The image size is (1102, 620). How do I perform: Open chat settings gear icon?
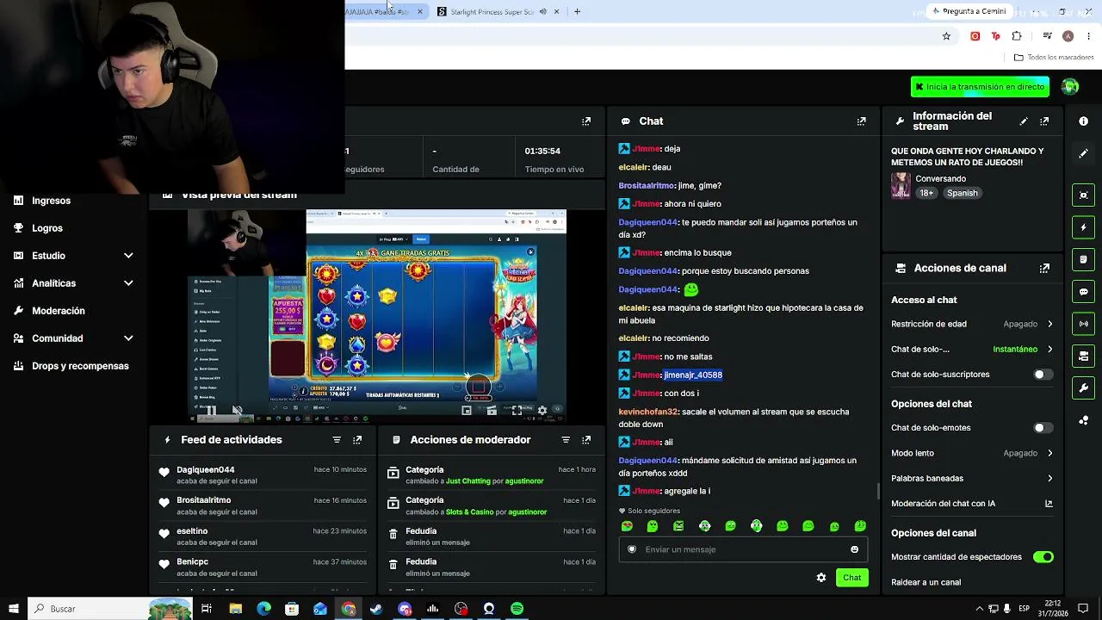click(821, 578)
